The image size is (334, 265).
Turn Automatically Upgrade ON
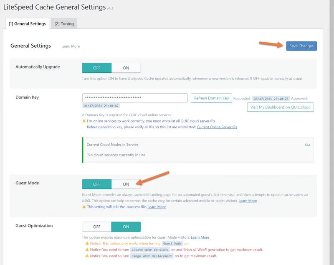click(126, 68)
